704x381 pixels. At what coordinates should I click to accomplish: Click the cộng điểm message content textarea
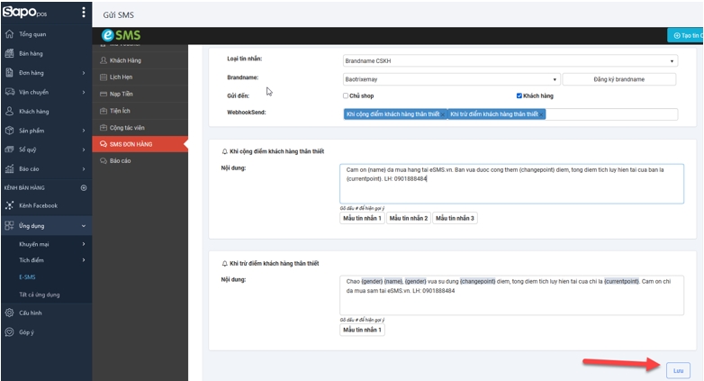tap(512, 184)
